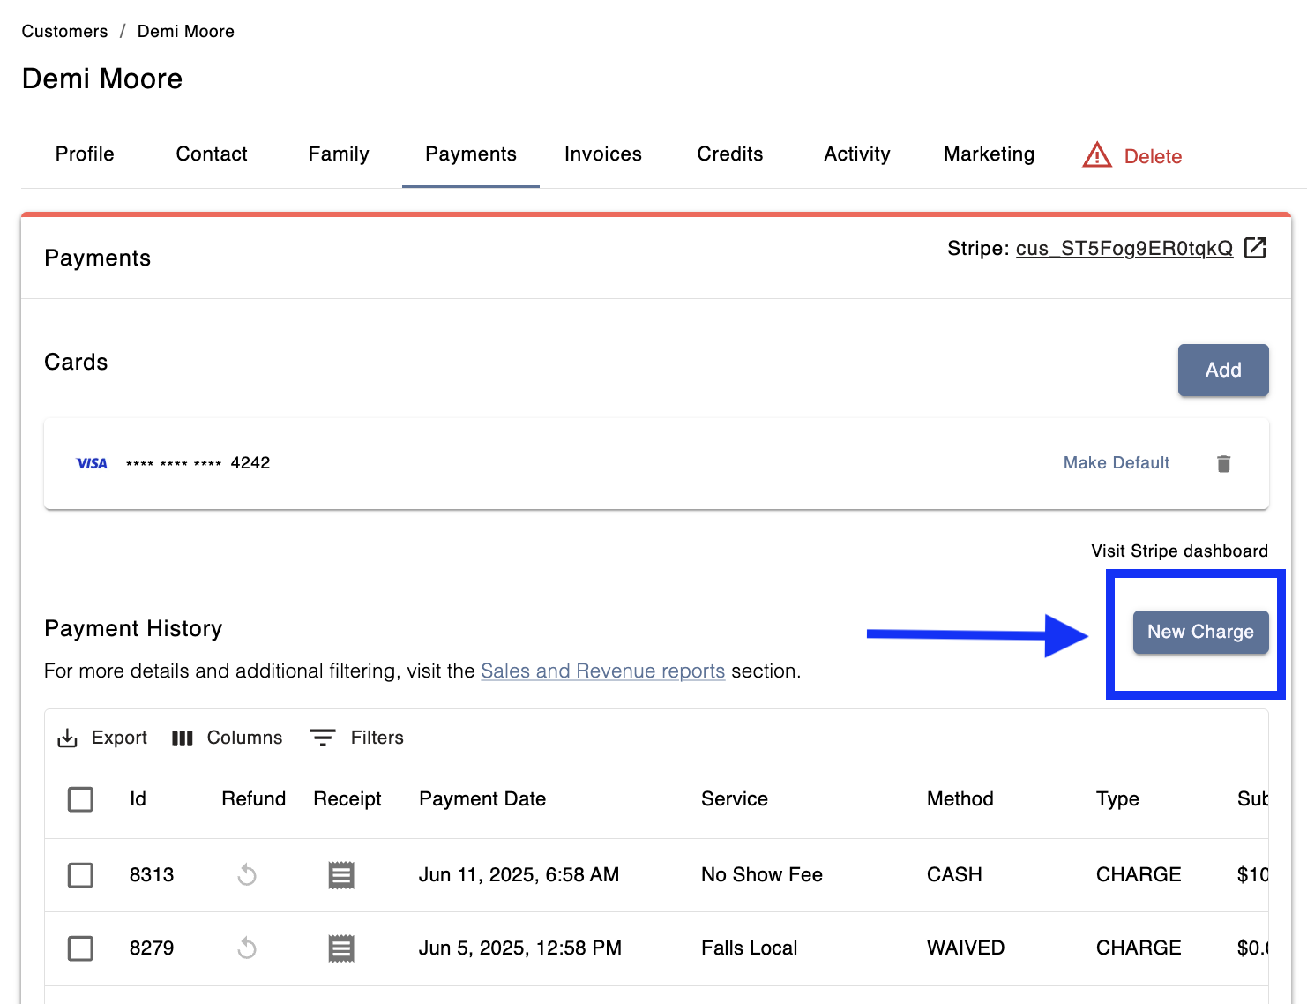1307x1004 pixels.
Task: Open the Contact tab
Action: coord(212,154)
